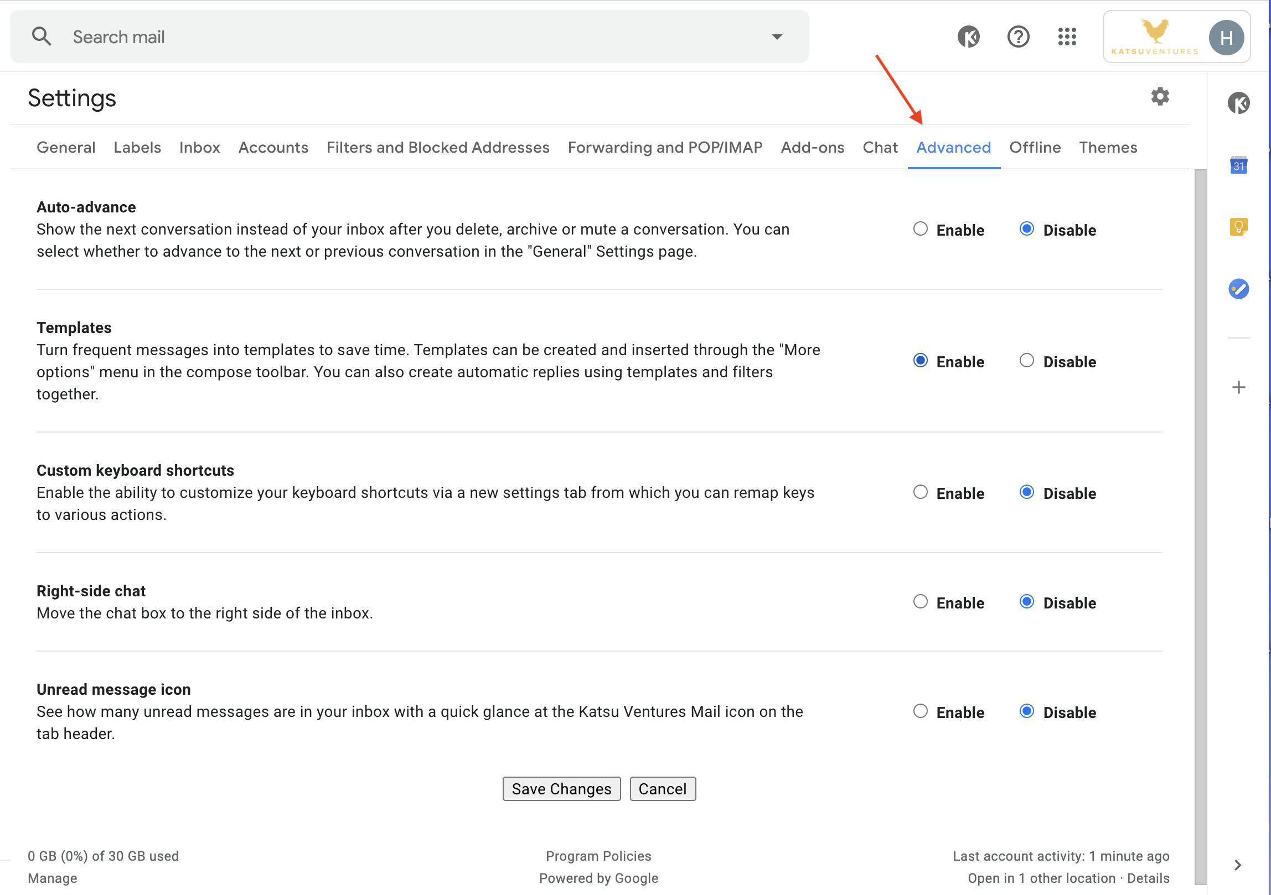Click the Save Changes button

(561, 788)
